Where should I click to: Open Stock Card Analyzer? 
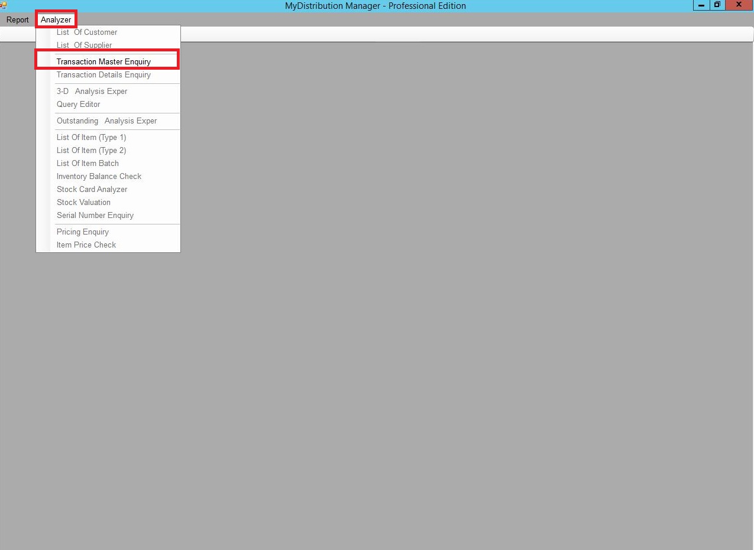(92, 190)
